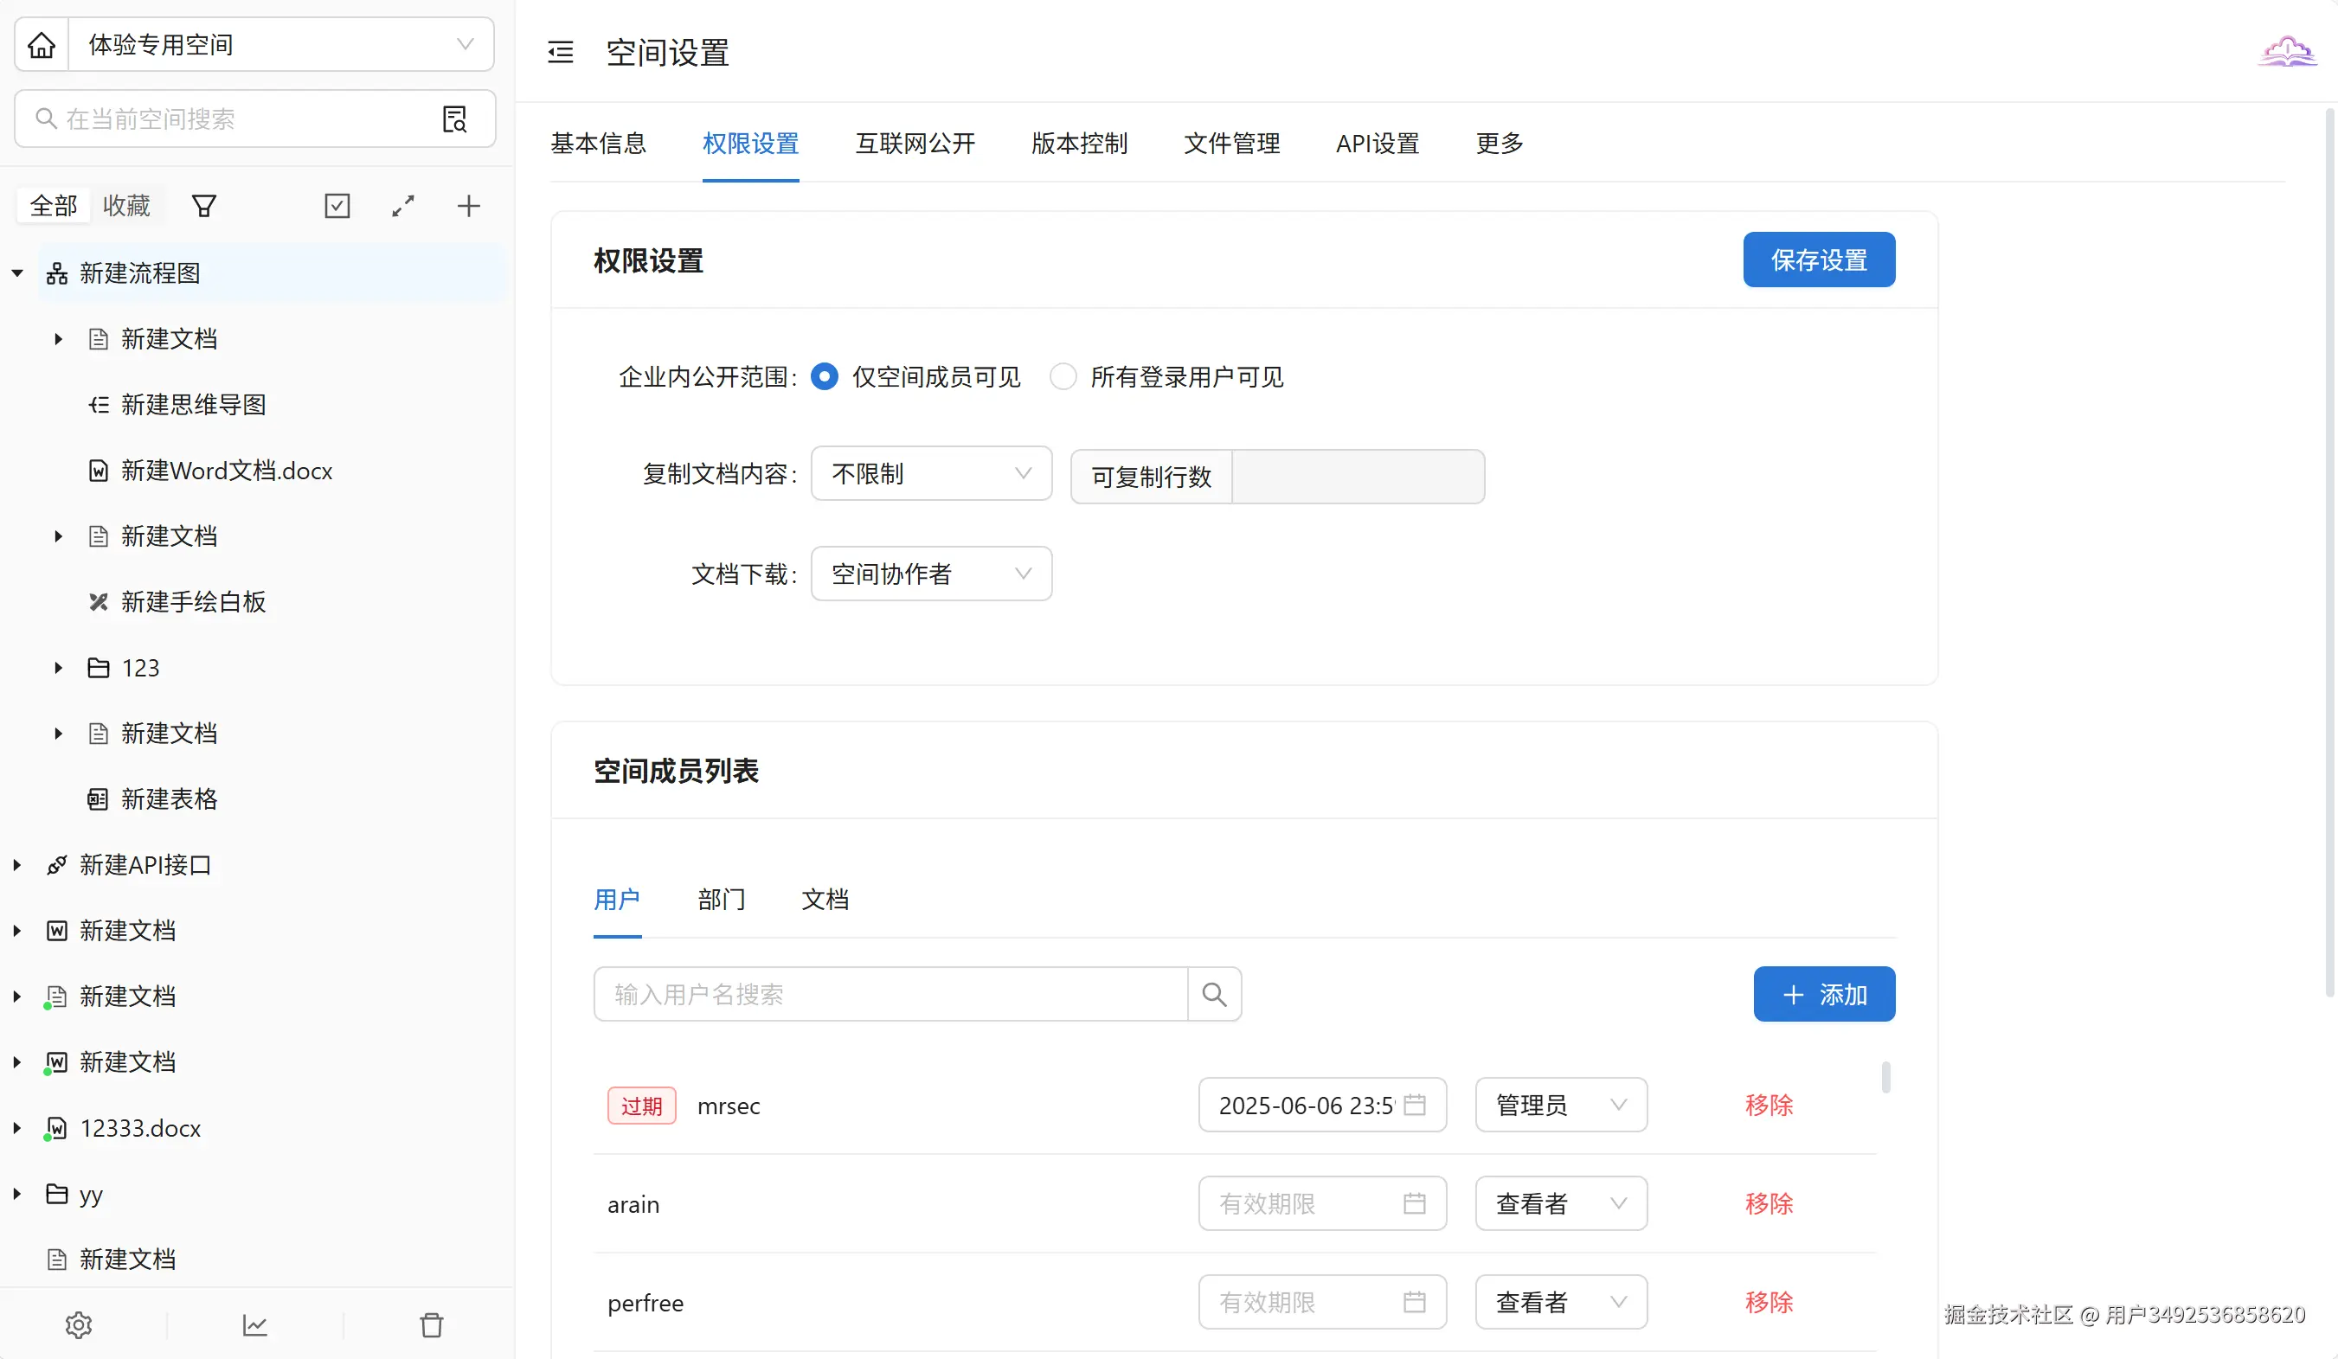2338x1359 pixels.
Task: Switch to the 互联网公开 tab
Action: pyautogui.click(x=915, y=144)
